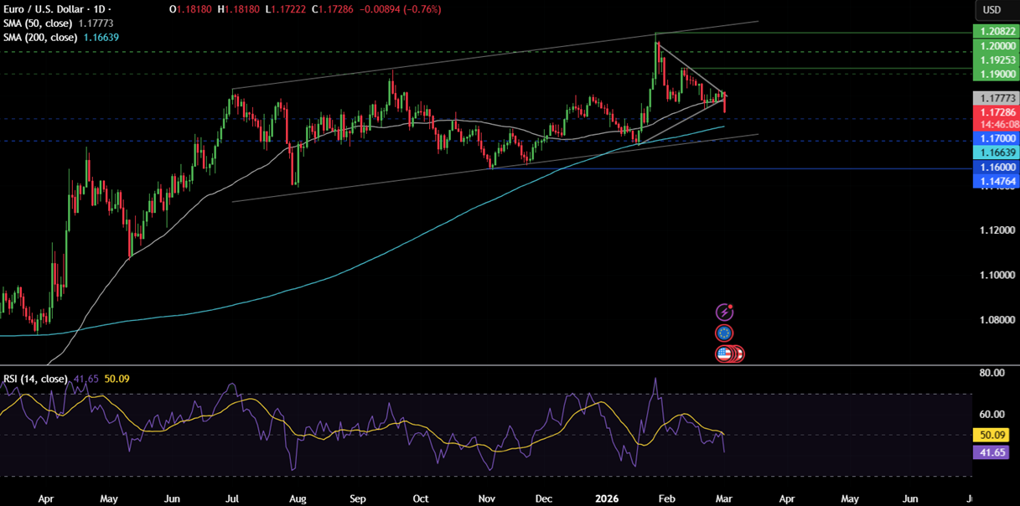Click the Euro / U.S. Dollar symbol title
1020x506 pixels.
tap(48, 9)
